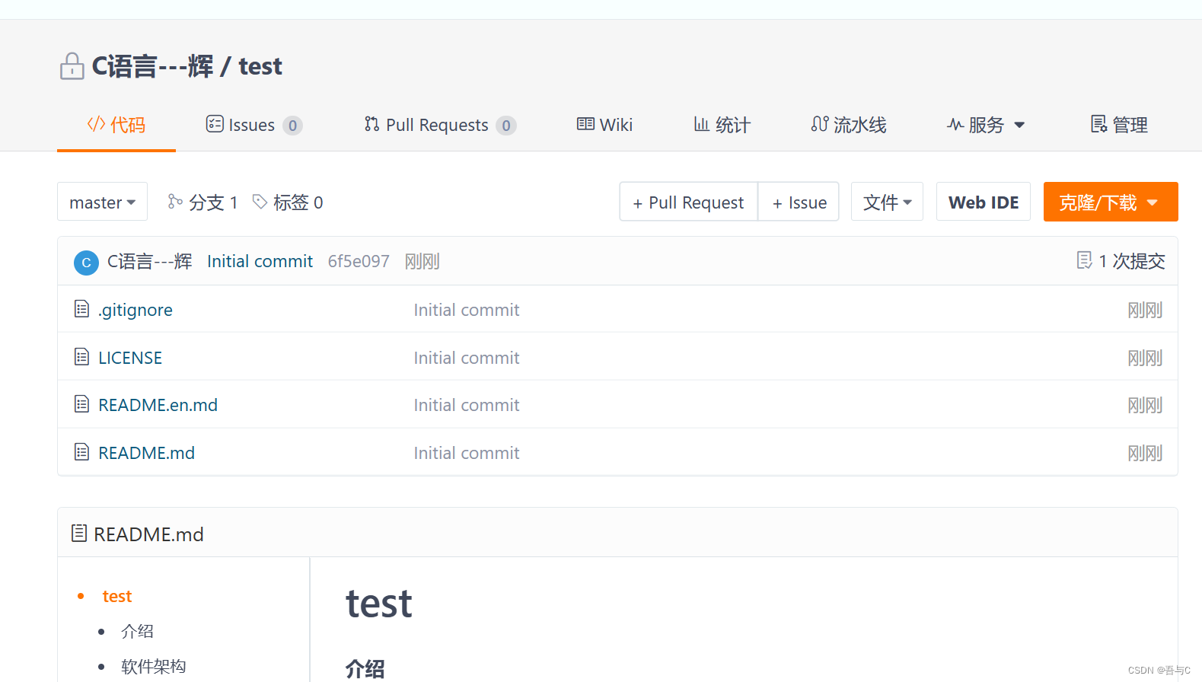The width and height of the screenshot is (1202, 682).
Task: Click the 服务 pulse icon
Action: [955, 124]
